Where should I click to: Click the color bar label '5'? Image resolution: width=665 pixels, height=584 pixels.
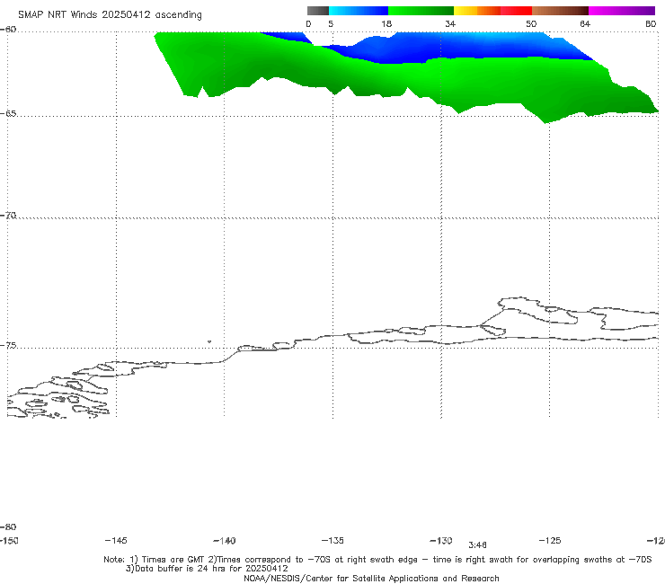331,24
